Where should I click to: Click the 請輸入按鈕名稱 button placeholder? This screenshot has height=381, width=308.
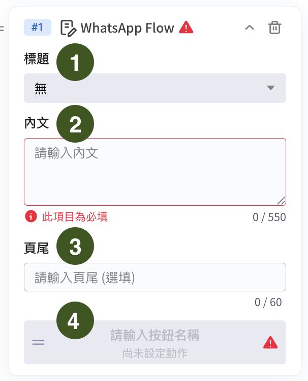155,335
